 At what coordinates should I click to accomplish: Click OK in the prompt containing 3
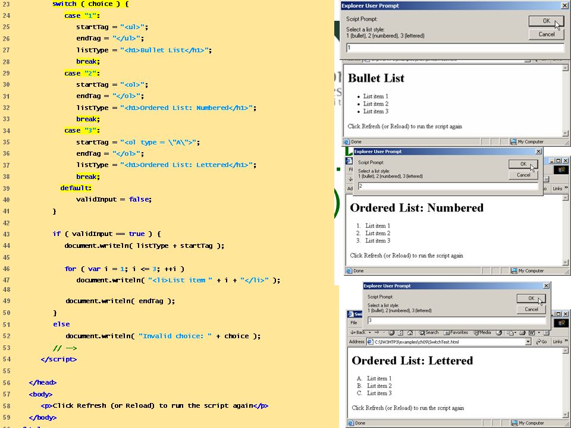point(531,298)
